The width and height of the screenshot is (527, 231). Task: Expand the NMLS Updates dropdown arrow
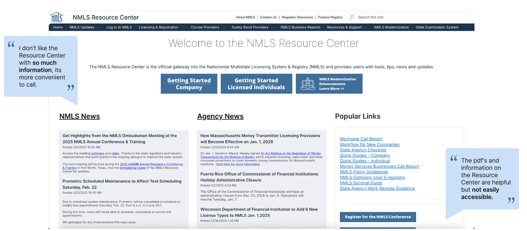[98, 27]
